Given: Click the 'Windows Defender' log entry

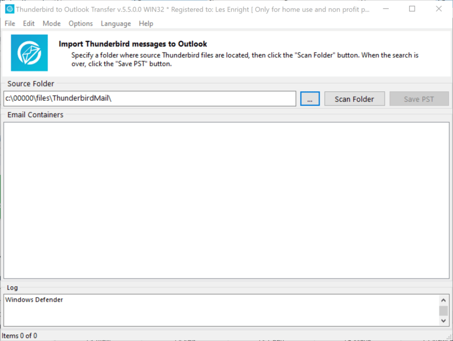Looking at the screenshot, I should (34, 300).
